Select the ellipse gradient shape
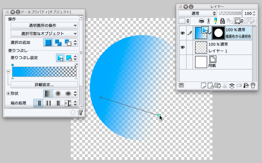Screen dimensions: 262x163 (68, 94)
